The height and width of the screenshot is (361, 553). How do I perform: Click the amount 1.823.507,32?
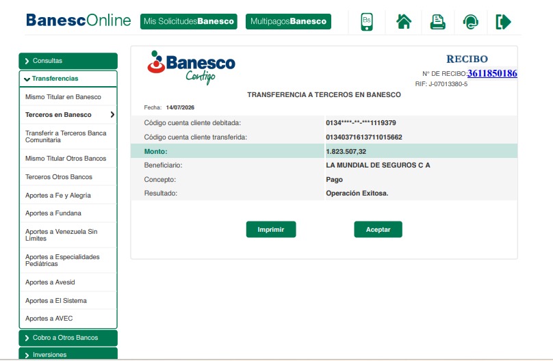346,152
